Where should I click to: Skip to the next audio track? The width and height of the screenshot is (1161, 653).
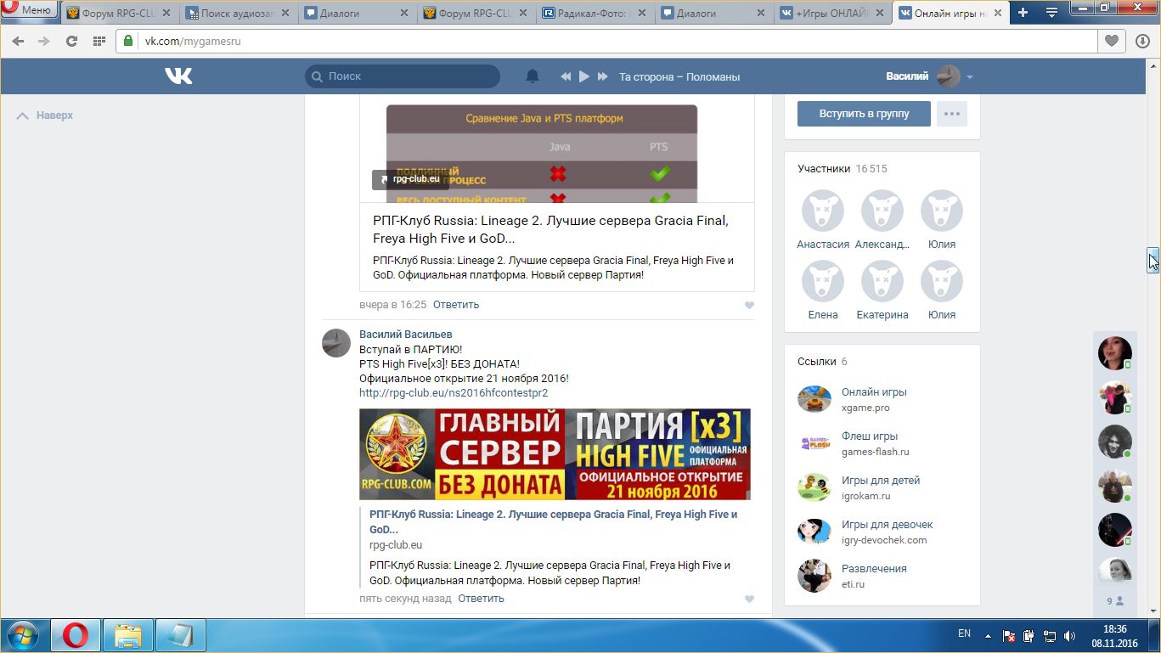[x=603, y=76]
